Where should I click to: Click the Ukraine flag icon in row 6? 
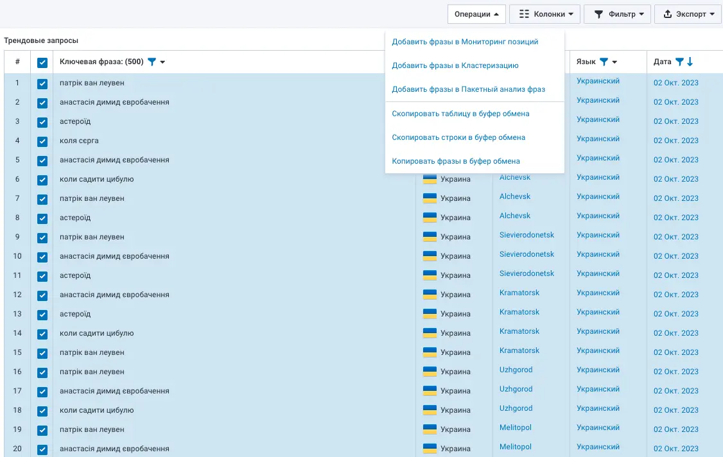click(x=430, y=179)
